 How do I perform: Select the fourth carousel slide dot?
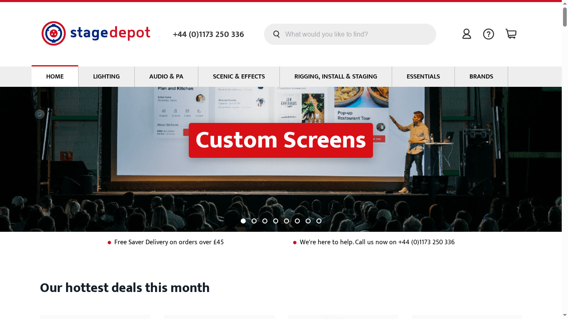point(276,221)
